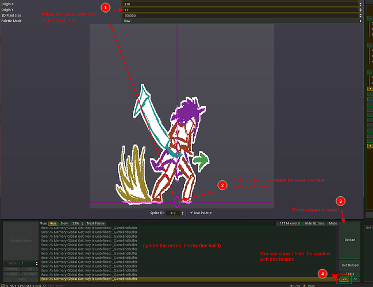Click the Sprite ID number field

[173, 213]
